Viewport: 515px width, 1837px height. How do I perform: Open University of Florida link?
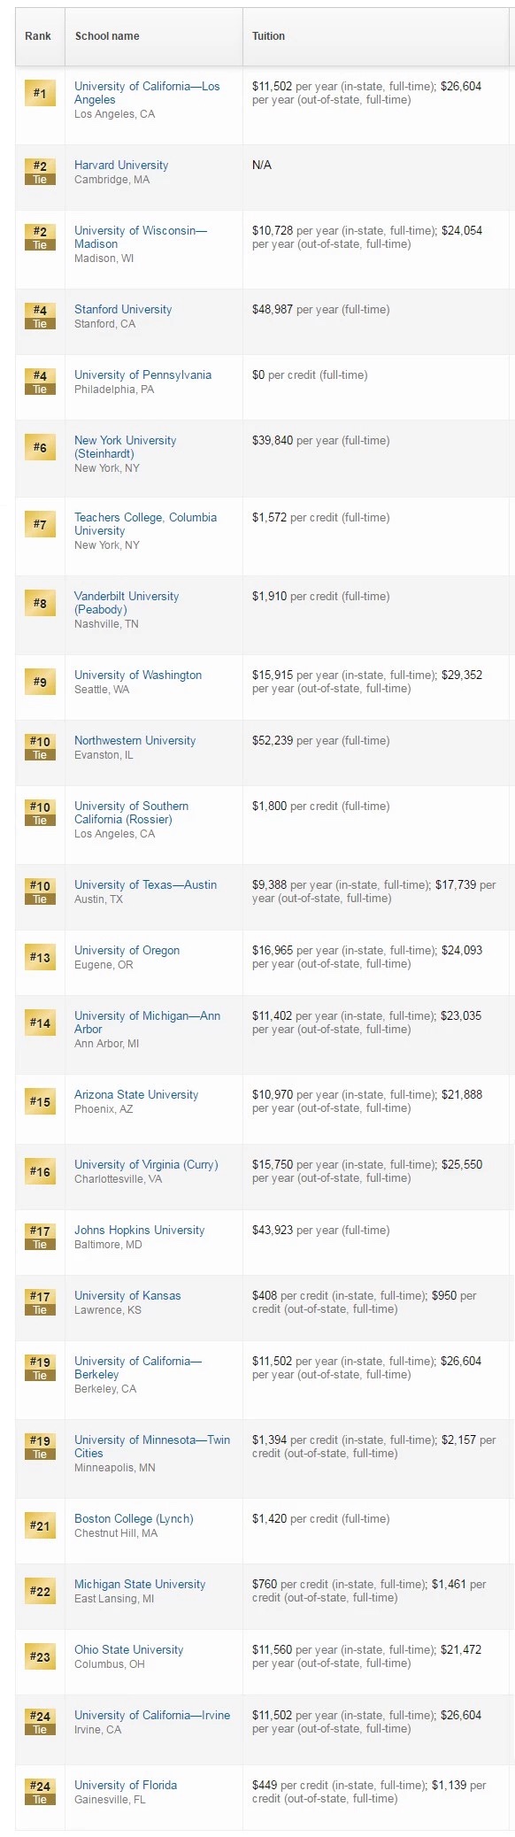(x=126, y=1785)
